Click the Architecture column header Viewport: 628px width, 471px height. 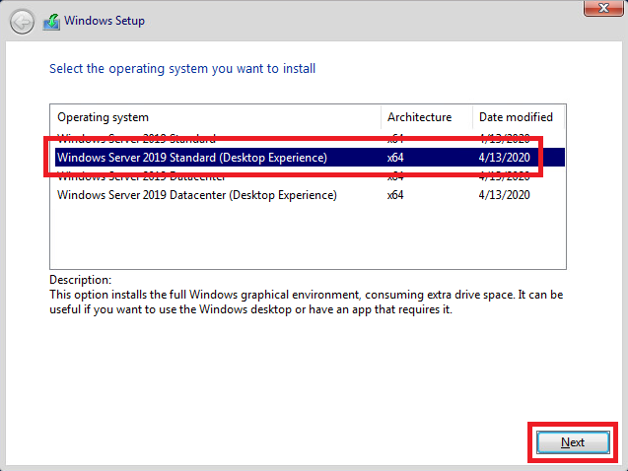pyautogui.click(x=419, y=117)
